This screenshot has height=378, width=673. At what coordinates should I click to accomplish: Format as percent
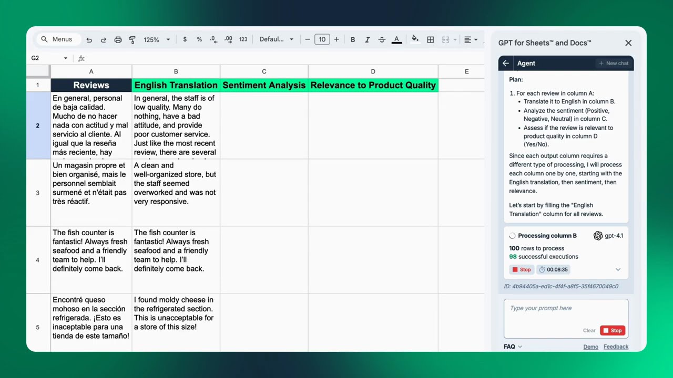(x=199, y=39)
